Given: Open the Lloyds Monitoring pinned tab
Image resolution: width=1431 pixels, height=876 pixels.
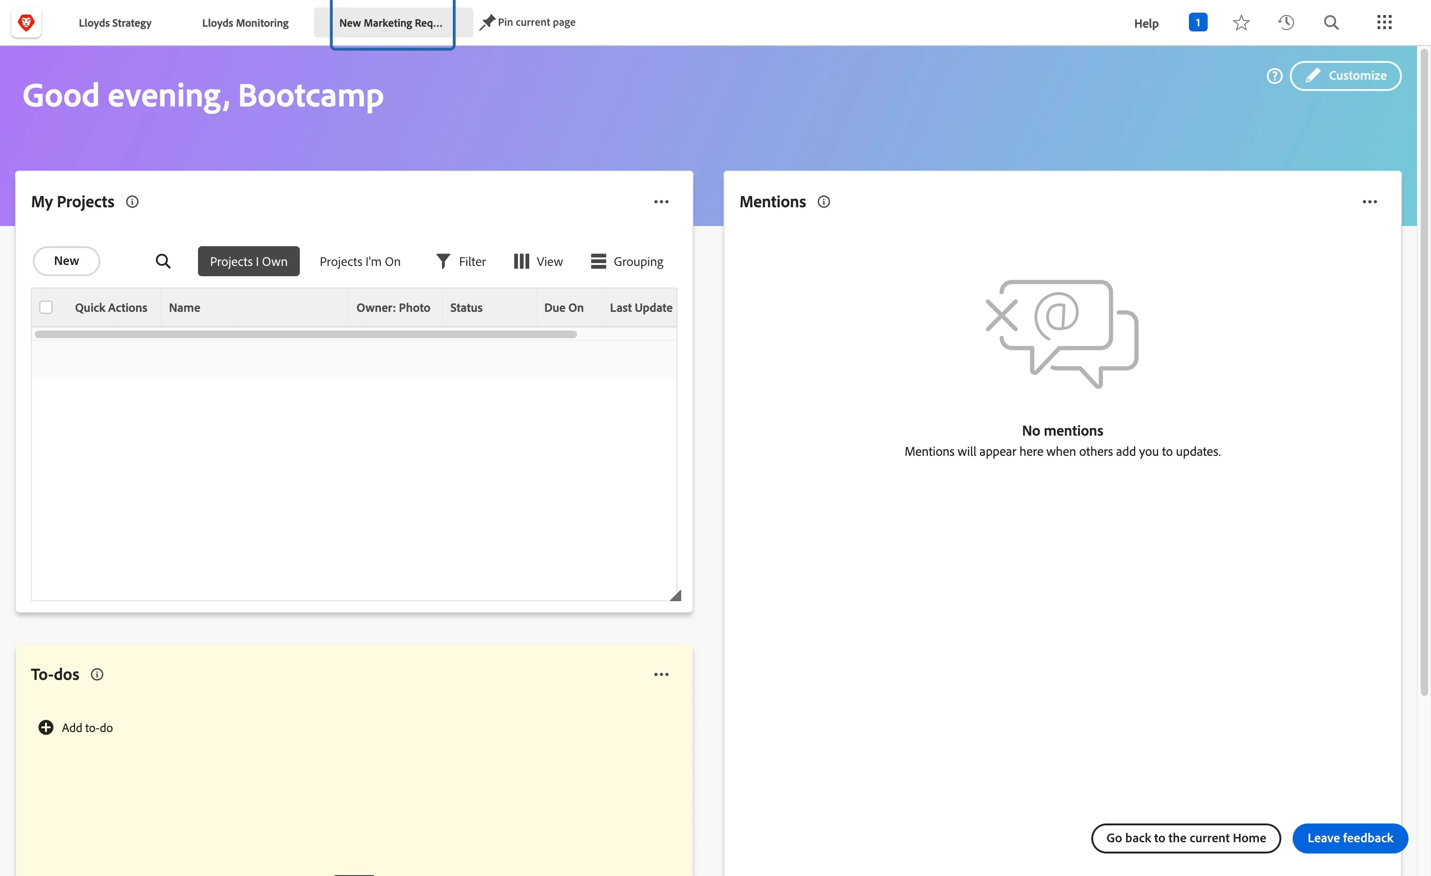Looking at the screenshot, I should (x=245, y=23).
